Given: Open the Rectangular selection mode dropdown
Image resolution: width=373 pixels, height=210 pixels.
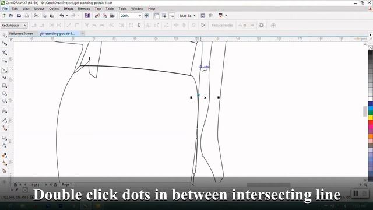Looking at the screenshot, I should [x=14, y=25].
